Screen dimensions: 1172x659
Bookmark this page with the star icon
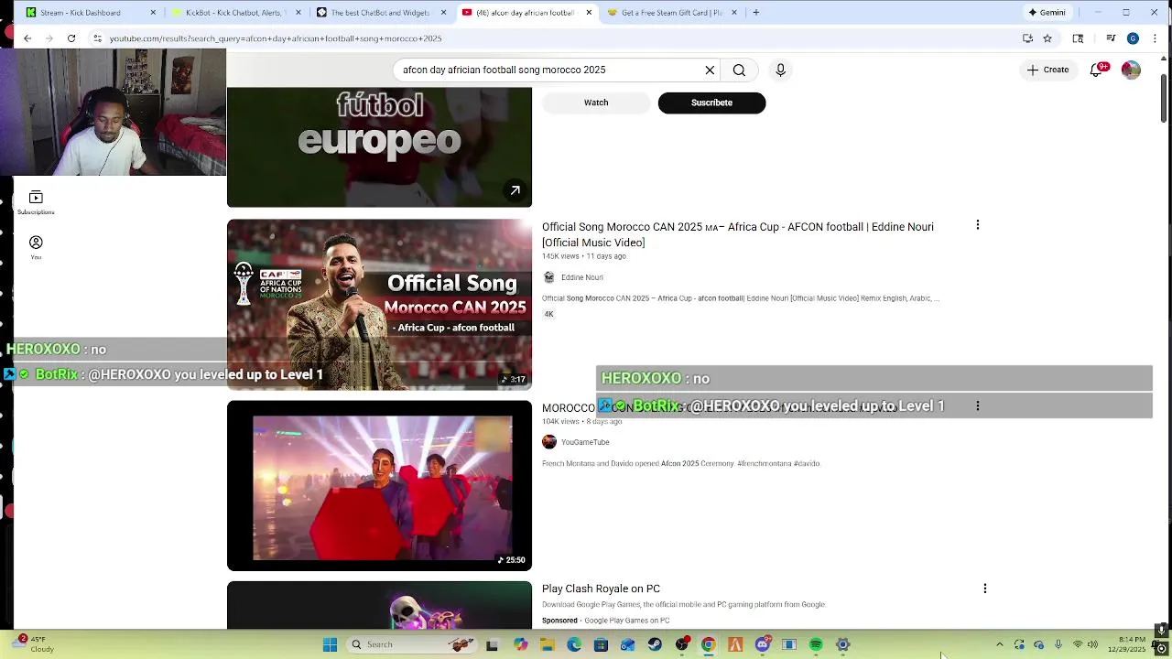(x=1047, y=38)
